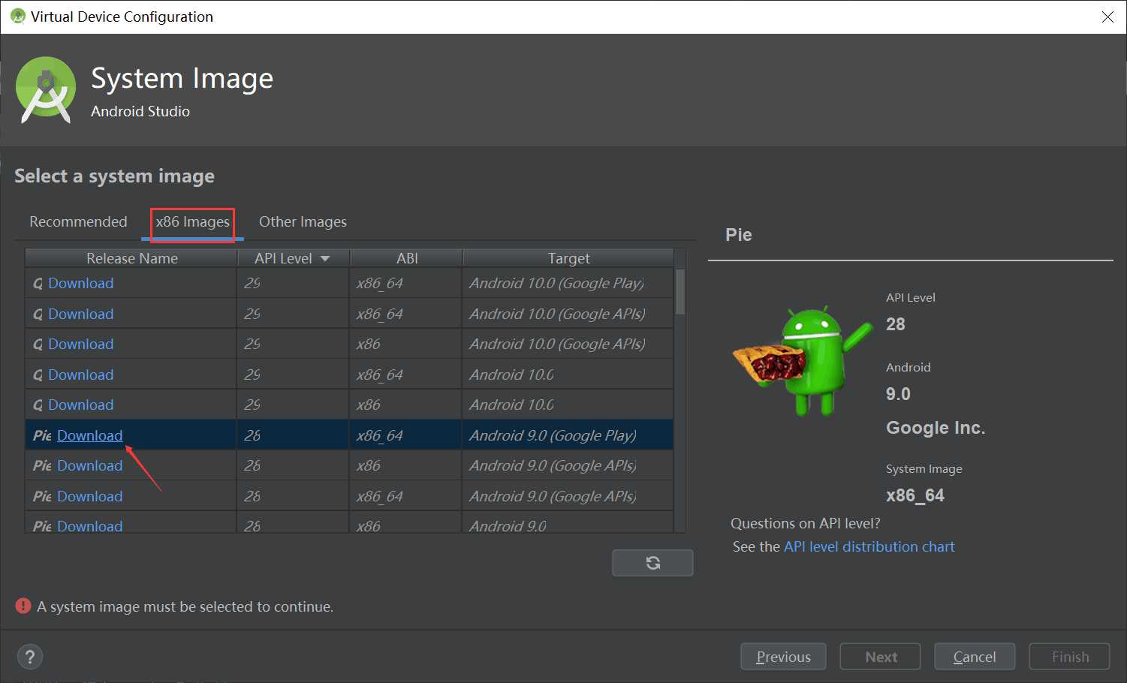Sort by the API Level column arrow

[x=325, y=258]
